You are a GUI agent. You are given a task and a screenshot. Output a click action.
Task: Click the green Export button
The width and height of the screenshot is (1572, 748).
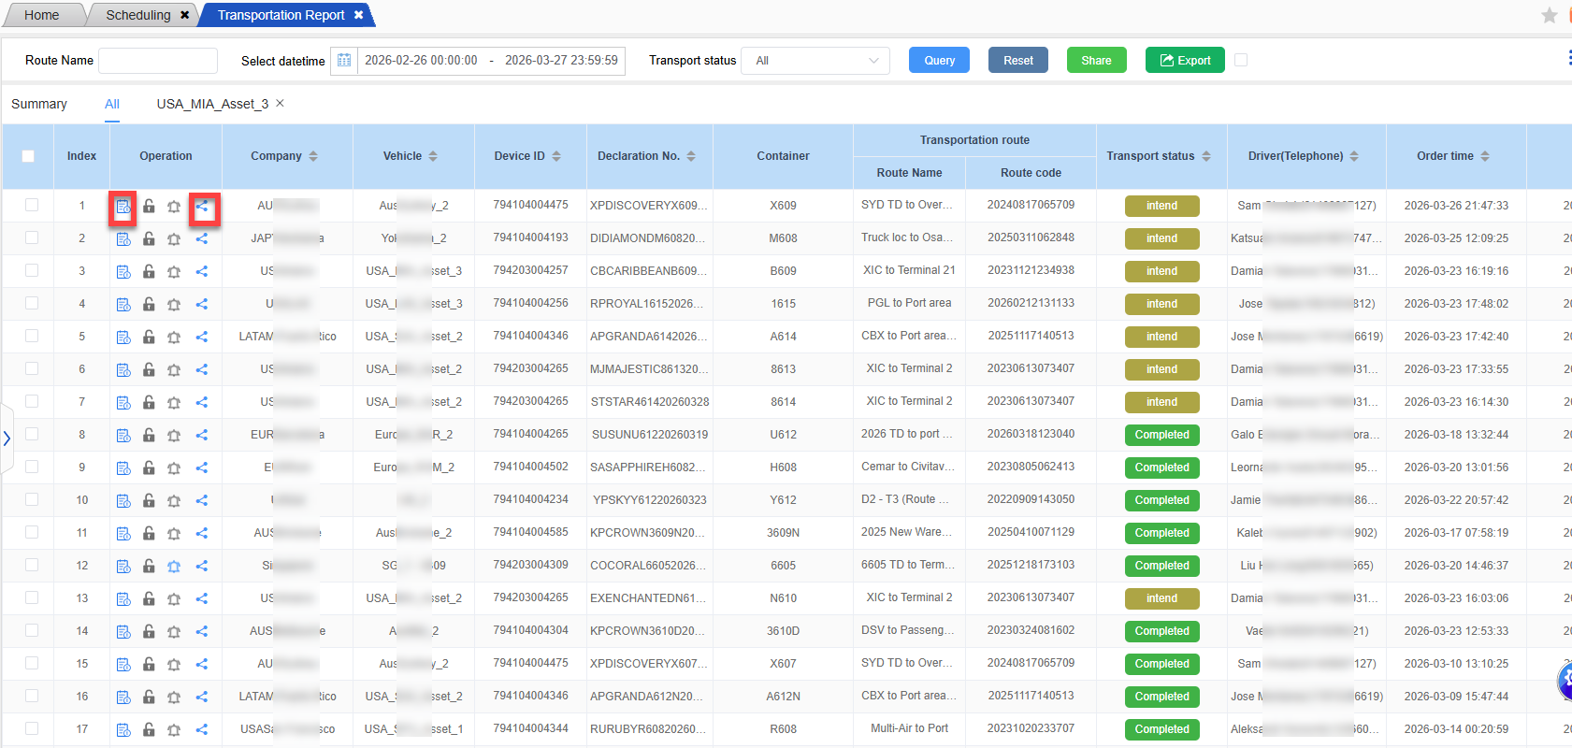click(x=1185, y=60)
